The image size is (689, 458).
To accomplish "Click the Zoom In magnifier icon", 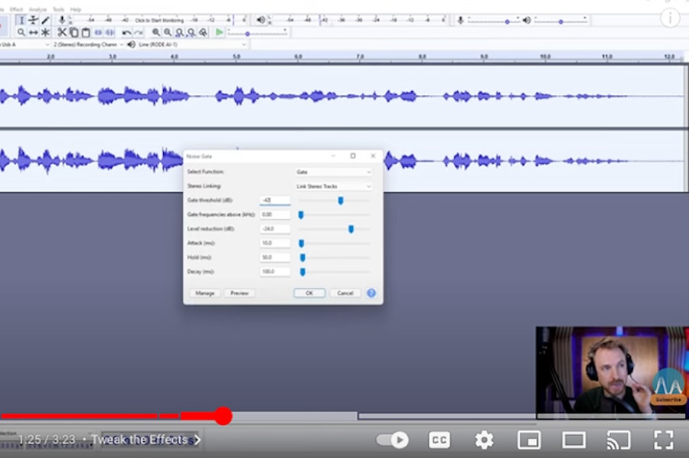I will coord(156,32).
